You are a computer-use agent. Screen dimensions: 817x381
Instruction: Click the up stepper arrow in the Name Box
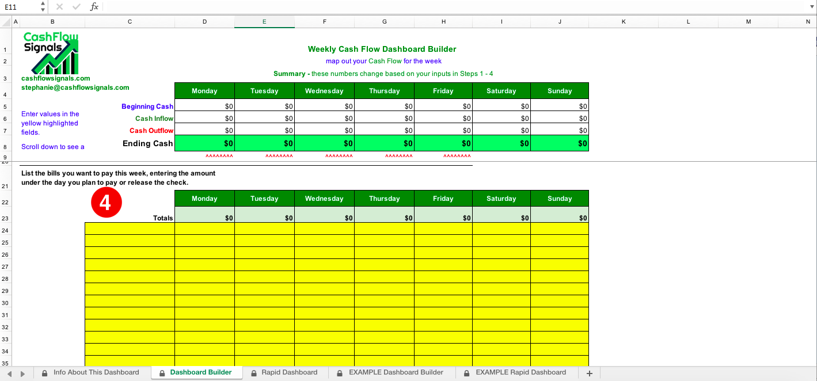point(43,4)
